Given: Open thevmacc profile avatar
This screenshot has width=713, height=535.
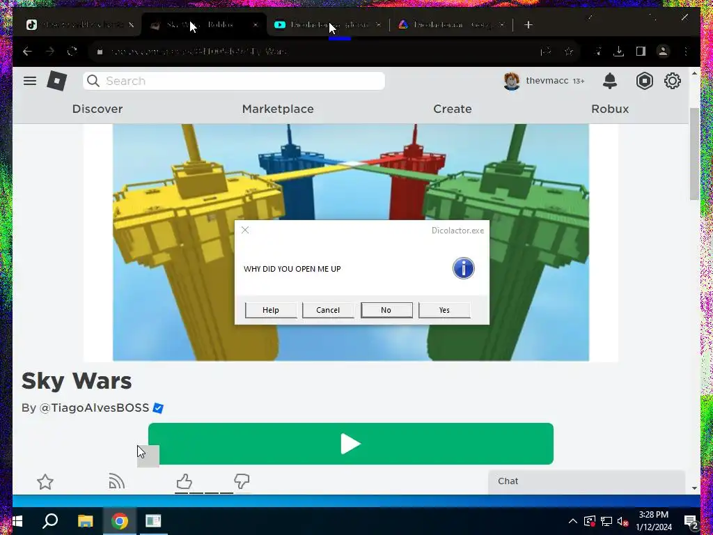Looking at the screenshot, I should [512, 81].
